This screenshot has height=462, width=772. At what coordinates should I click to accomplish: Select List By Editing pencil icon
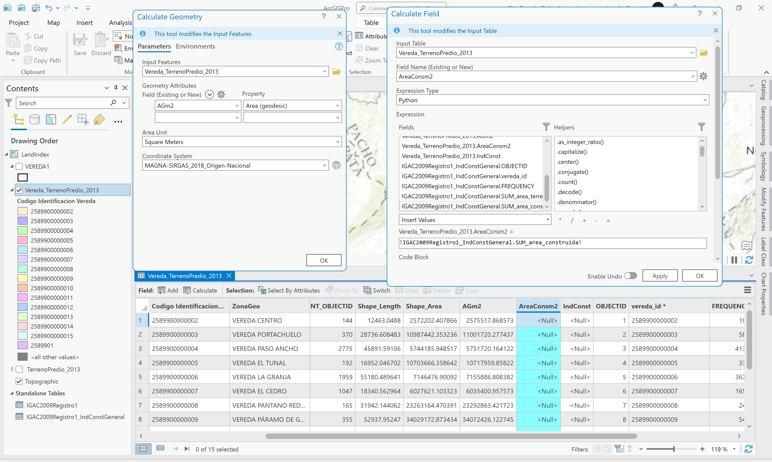point(67,120)
